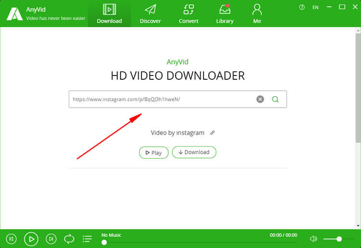
Task: Clear the URL with the X icon
Action: tap(260, 99)
